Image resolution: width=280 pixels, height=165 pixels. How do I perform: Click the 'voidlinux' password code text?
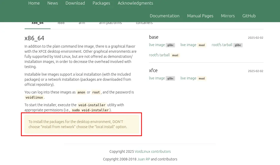click(34, 97)
